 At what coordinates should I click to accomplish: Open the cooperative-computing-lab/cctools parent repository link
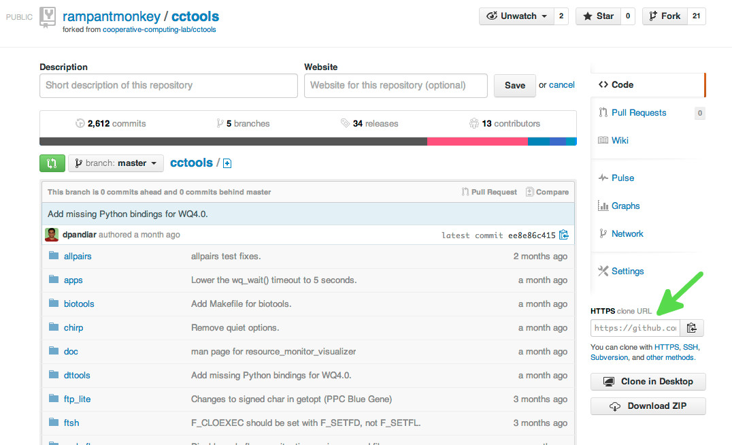[x=159, y=29]
